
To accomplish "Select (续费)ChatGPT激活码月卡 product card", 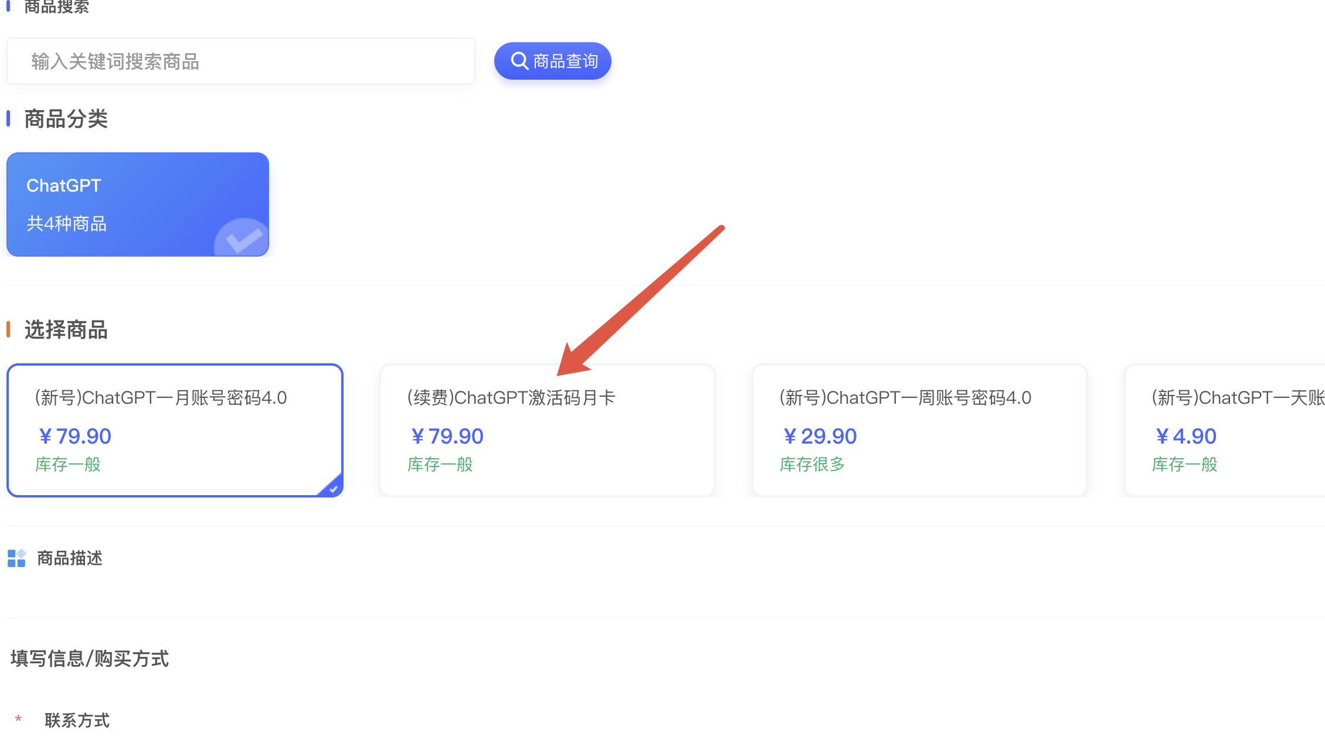I will (547, 430).
